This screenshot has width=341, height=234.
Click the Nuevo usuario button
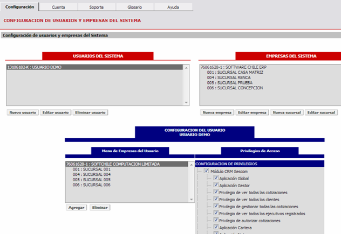tap(23, 112)
